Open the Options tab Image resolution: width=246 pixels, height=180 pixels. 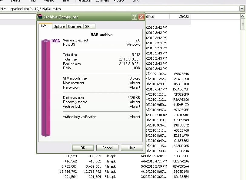pos(59,27)
